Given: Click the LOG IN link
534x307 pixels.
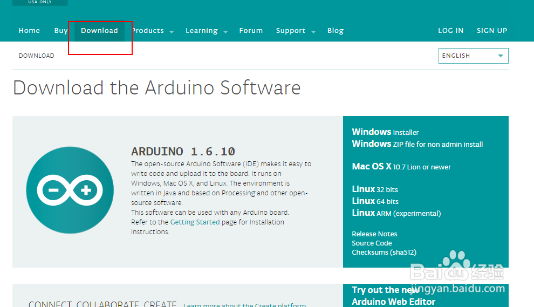Looking at the screenshot, I should (x=450, y=31).
